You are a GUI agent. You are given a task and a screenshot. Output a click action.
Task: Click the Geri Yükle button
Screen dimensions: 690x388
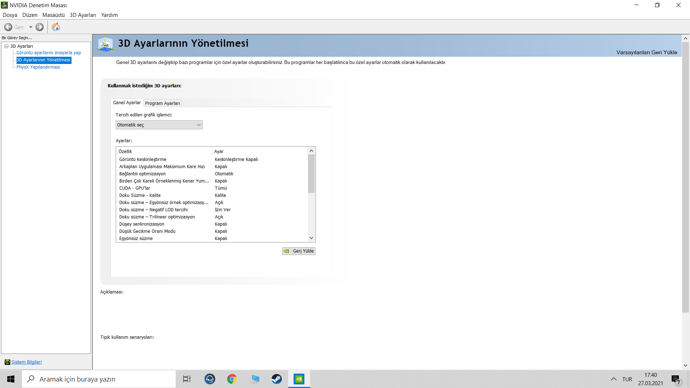pos(299,251)
